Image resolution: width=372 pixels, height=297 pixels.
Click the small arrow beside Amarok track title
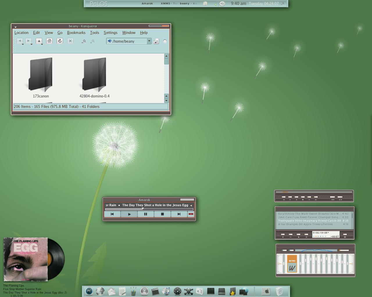coord(191,205)
